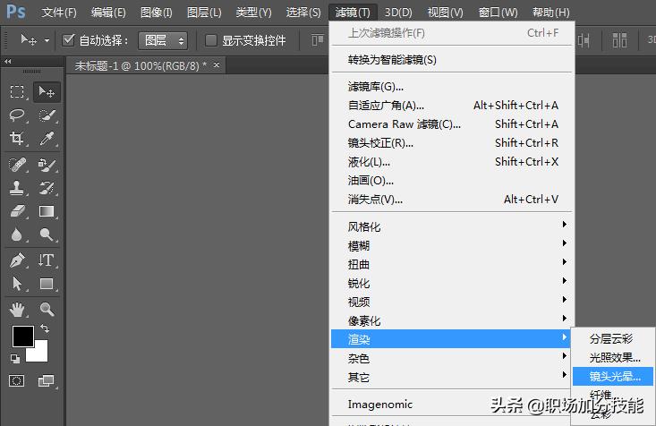
Task: Expand the 其它 submenu
Action: [x=453, y=377]
